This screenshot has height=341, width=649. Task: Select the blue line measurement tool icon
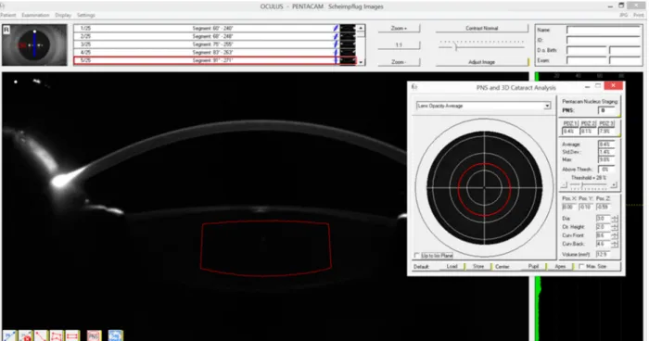(9, 335)
